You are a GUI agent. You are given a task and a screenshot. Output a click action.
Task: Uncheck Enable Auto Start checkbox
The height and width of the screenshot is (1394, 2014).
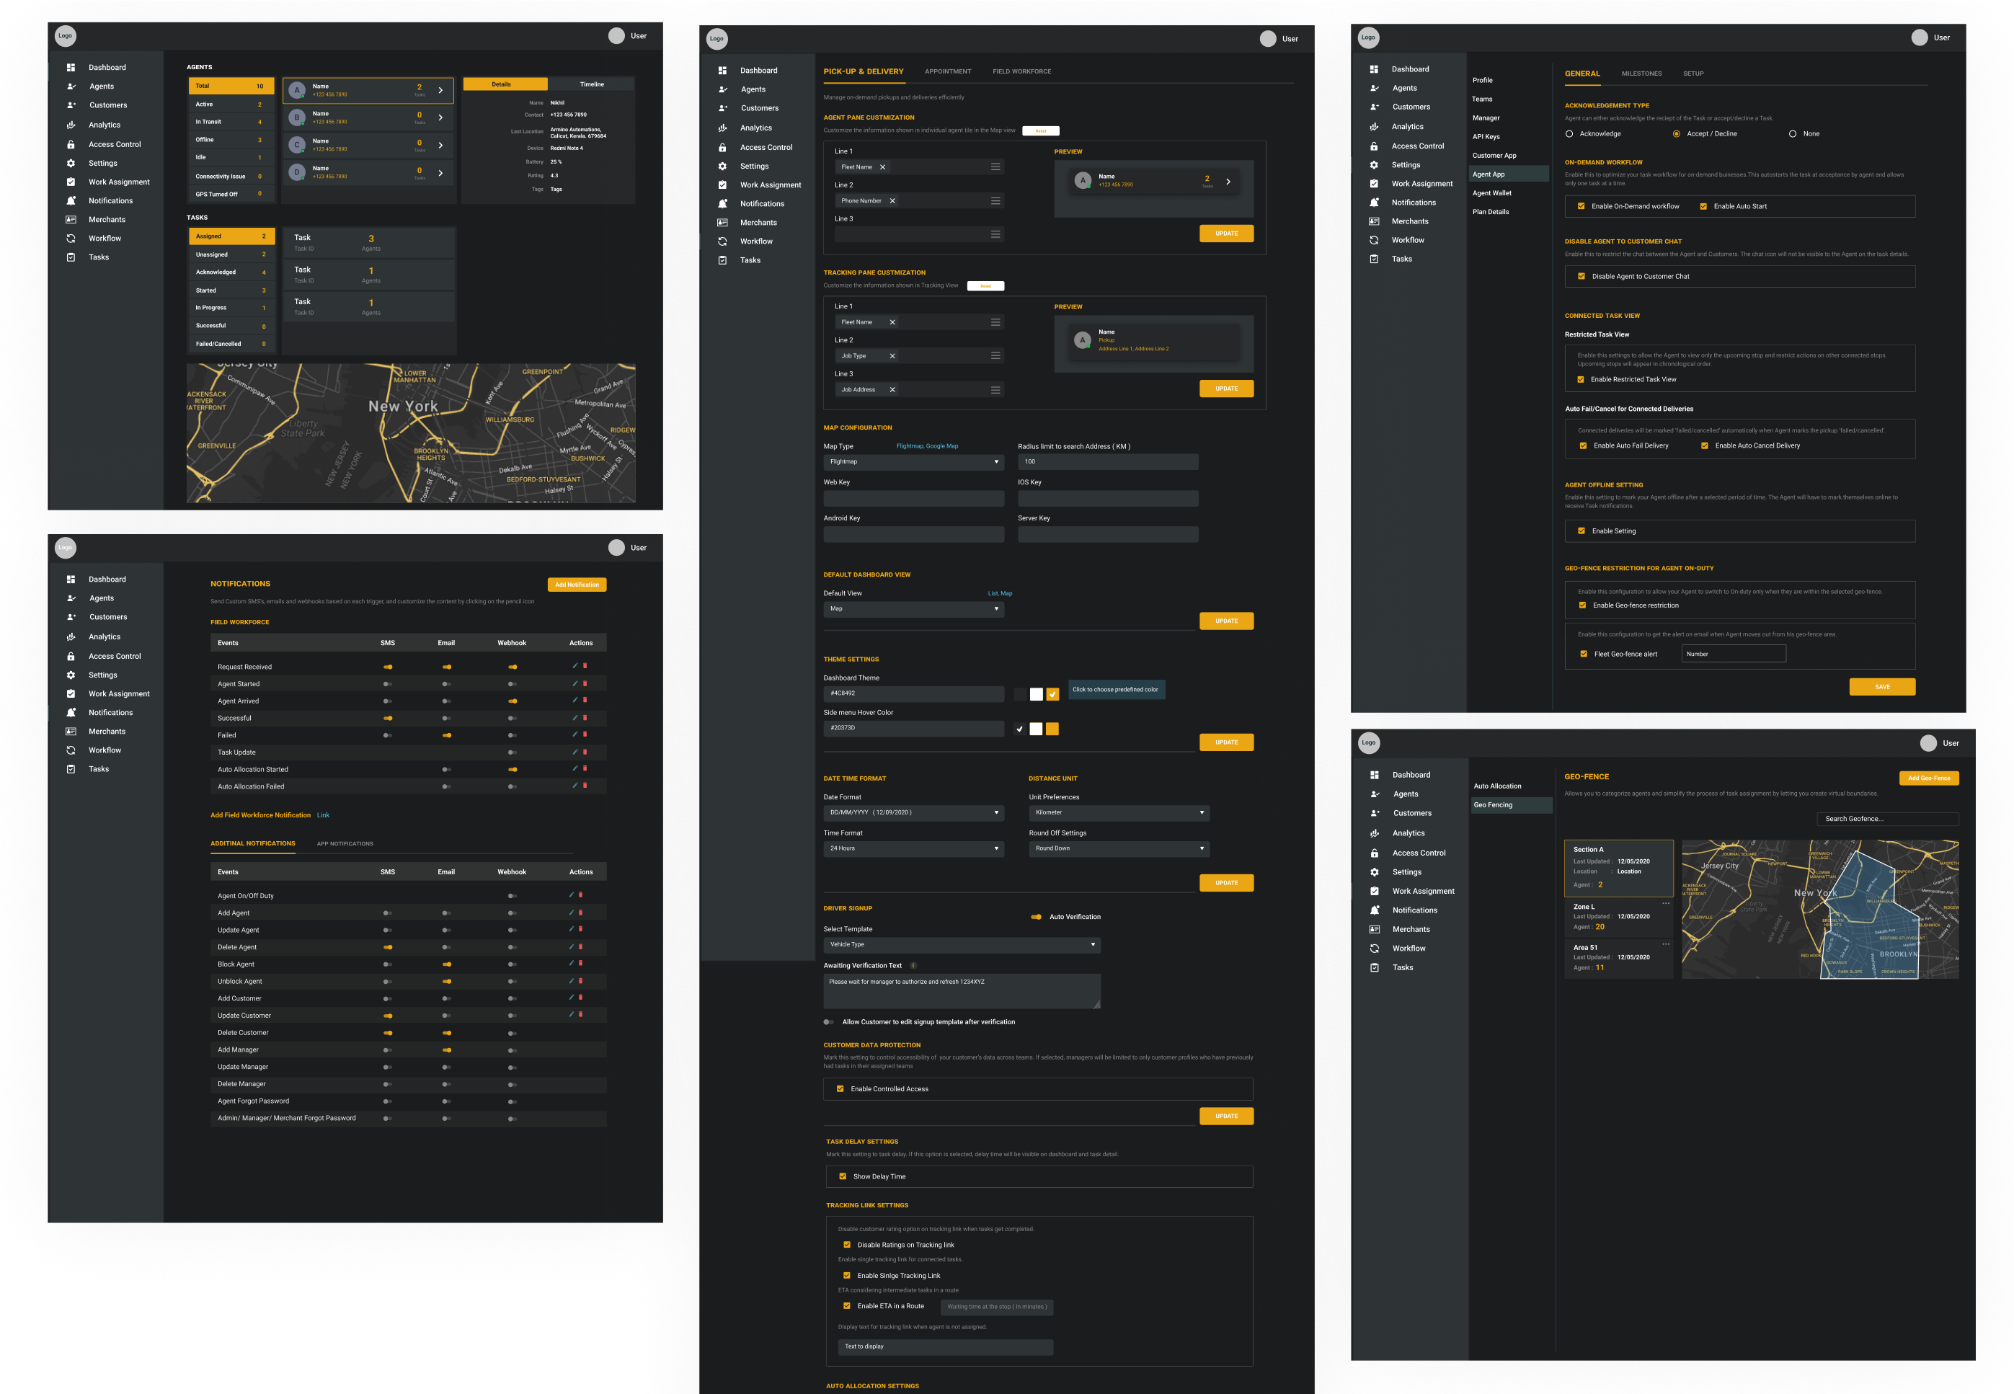pos(1703,206)
